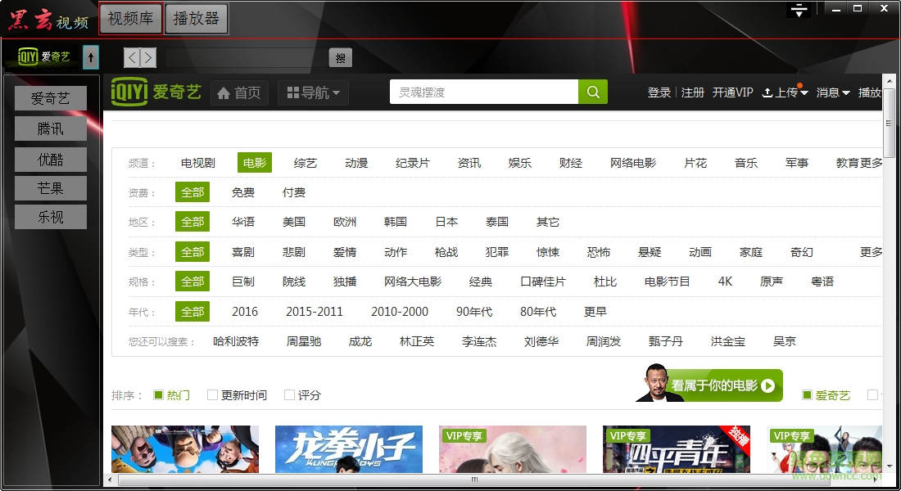The height and width of the screenshot is (491, 901).
Task: Open the 龙拳小子 movie thumbnail
Action: 349,449
